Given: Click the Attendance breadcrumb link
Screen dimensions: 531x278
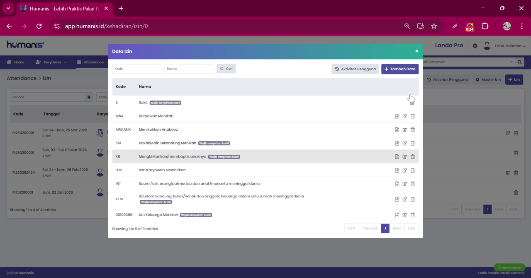Looking at the screenshot, I should point(22,78).
